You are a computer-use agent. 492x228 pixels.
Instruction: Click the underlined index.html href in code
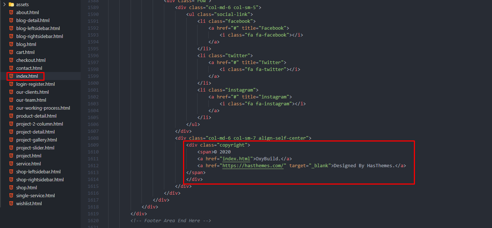[x=236, y=159]
